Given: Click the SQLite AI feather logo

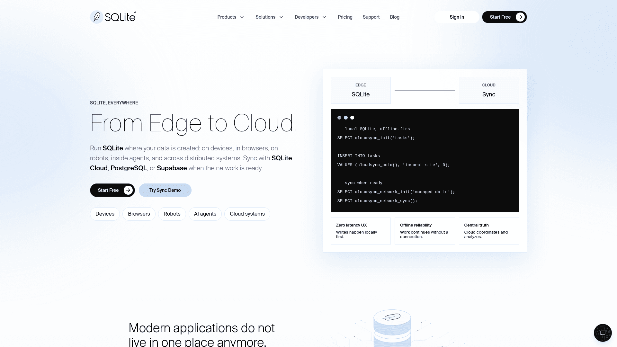Looking at the screenshot, I should 114,17.
